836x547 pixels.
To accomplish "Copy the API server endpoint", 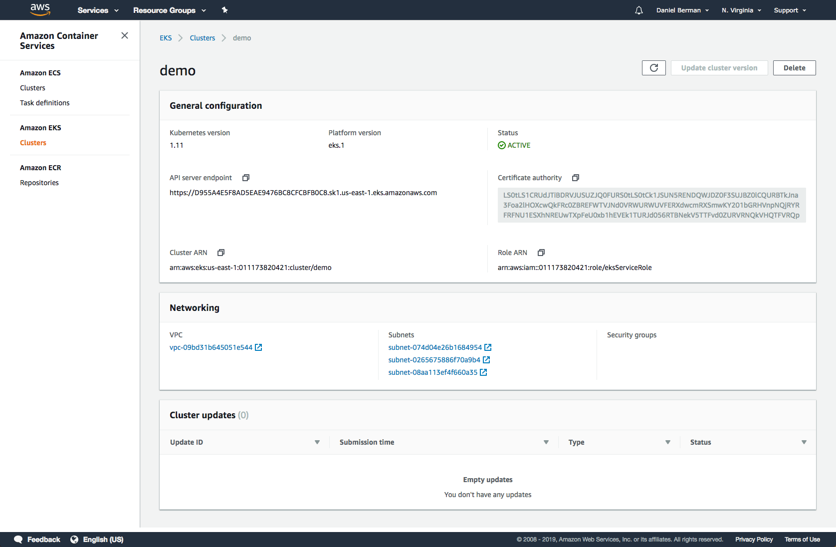I will 246,178.
